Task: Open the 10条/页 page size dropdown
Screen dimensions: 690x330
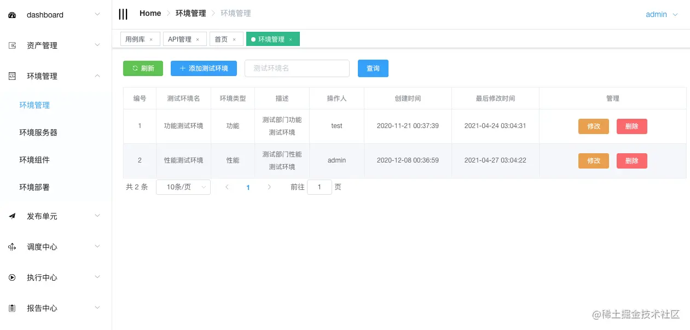Action: click(183, 187)
